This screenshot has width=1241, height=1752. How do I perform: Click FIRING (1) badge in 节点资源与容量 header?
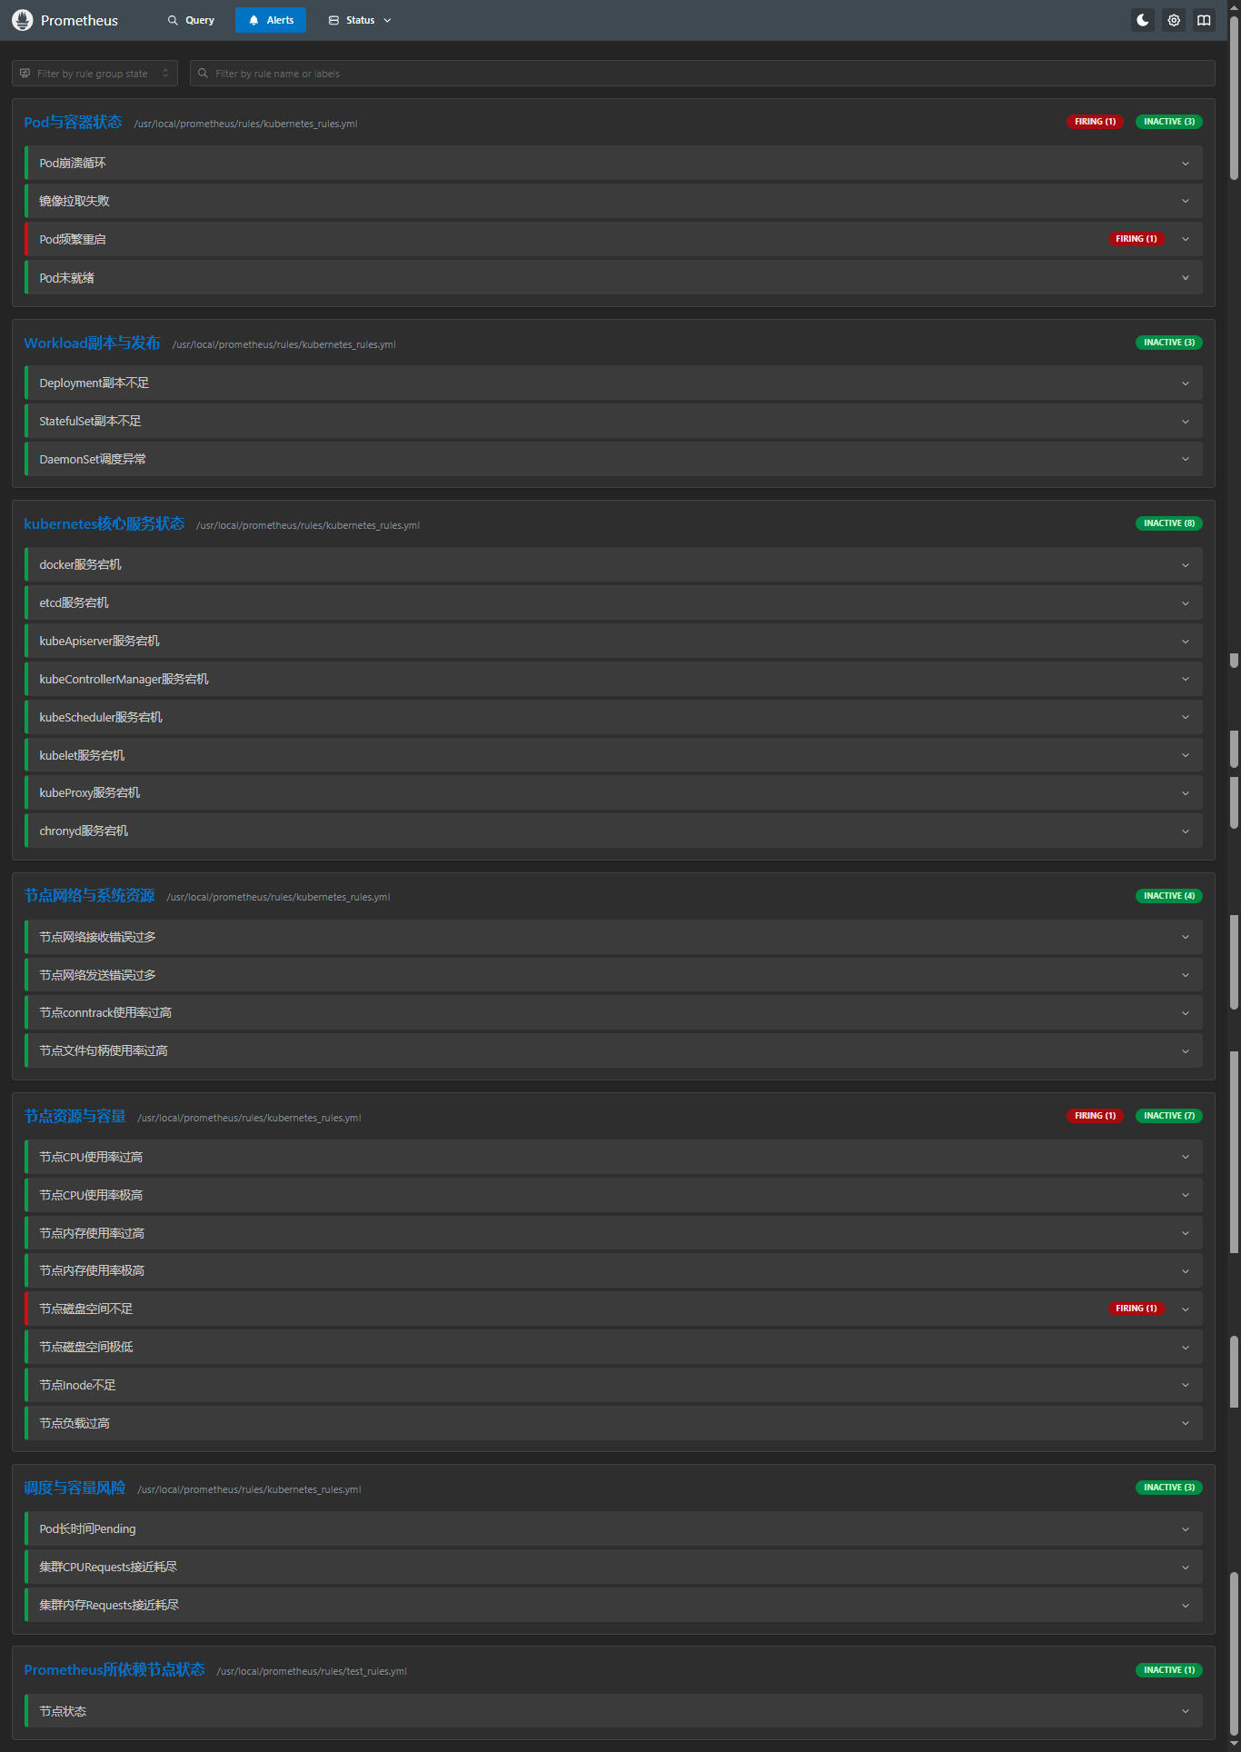1095,1116
